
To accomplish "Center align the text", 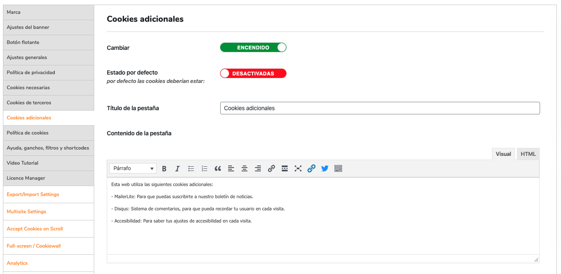I will click(244, 168).
